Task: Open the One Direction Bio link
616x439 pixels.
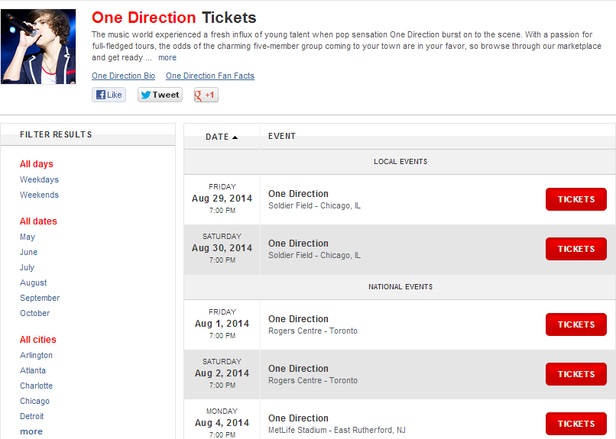Action: 123,76
